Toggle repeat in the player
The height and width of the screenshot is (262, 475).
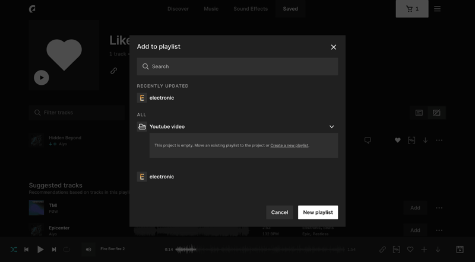[x=66, y=250]
